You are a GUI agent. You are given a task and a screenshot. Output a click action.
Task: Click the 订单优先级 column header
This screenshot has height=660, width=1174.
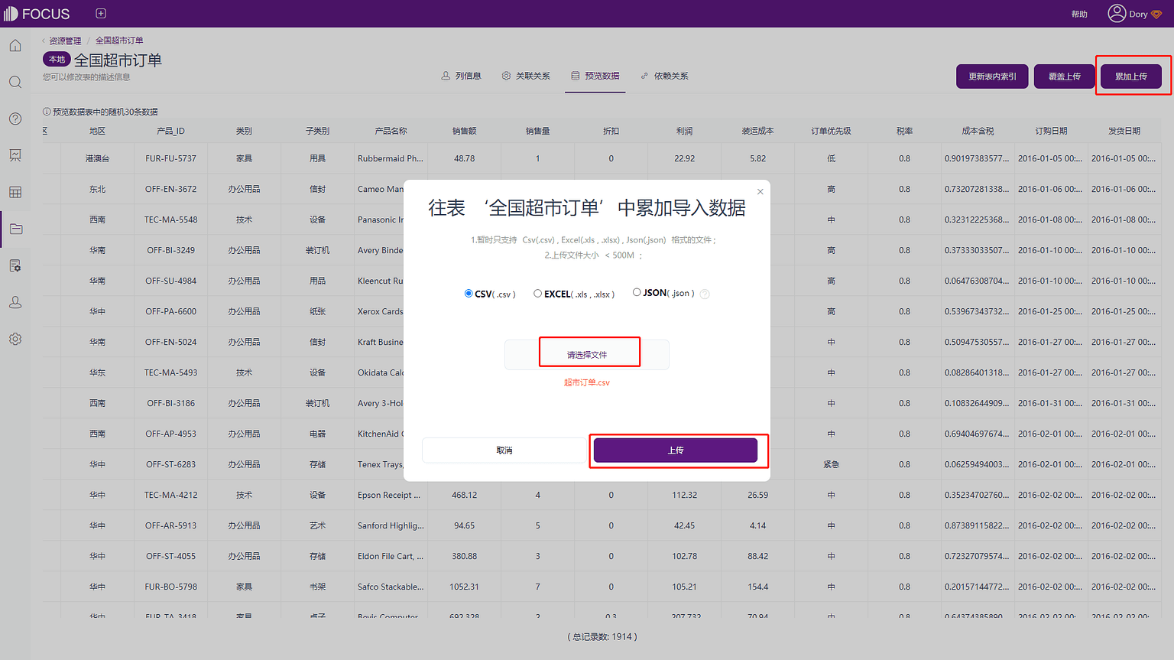pos(832,131)
